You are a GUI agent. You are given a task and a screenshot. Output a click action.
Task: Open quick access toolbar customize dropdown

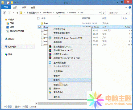(15, 3)
